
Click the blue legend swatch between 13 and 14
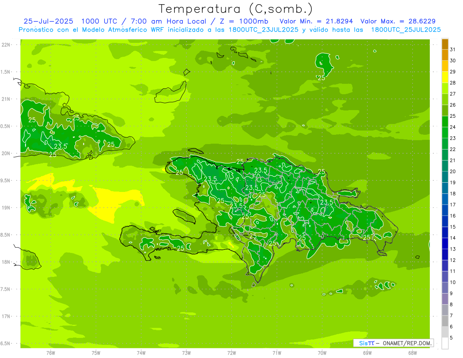click(x=445, y=243)
